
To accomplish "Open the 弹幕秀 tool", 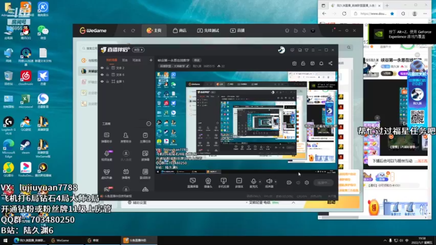I will click(x=126, y=174).
